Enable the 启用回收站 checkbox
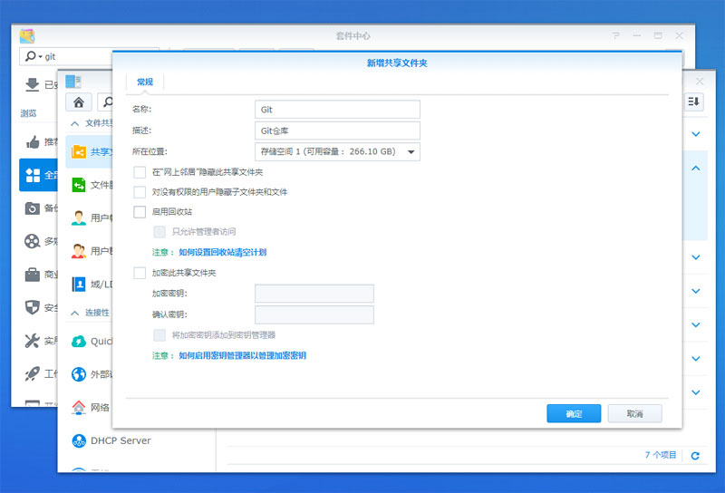This screenshot has width=725, height=493. (140, 212)
